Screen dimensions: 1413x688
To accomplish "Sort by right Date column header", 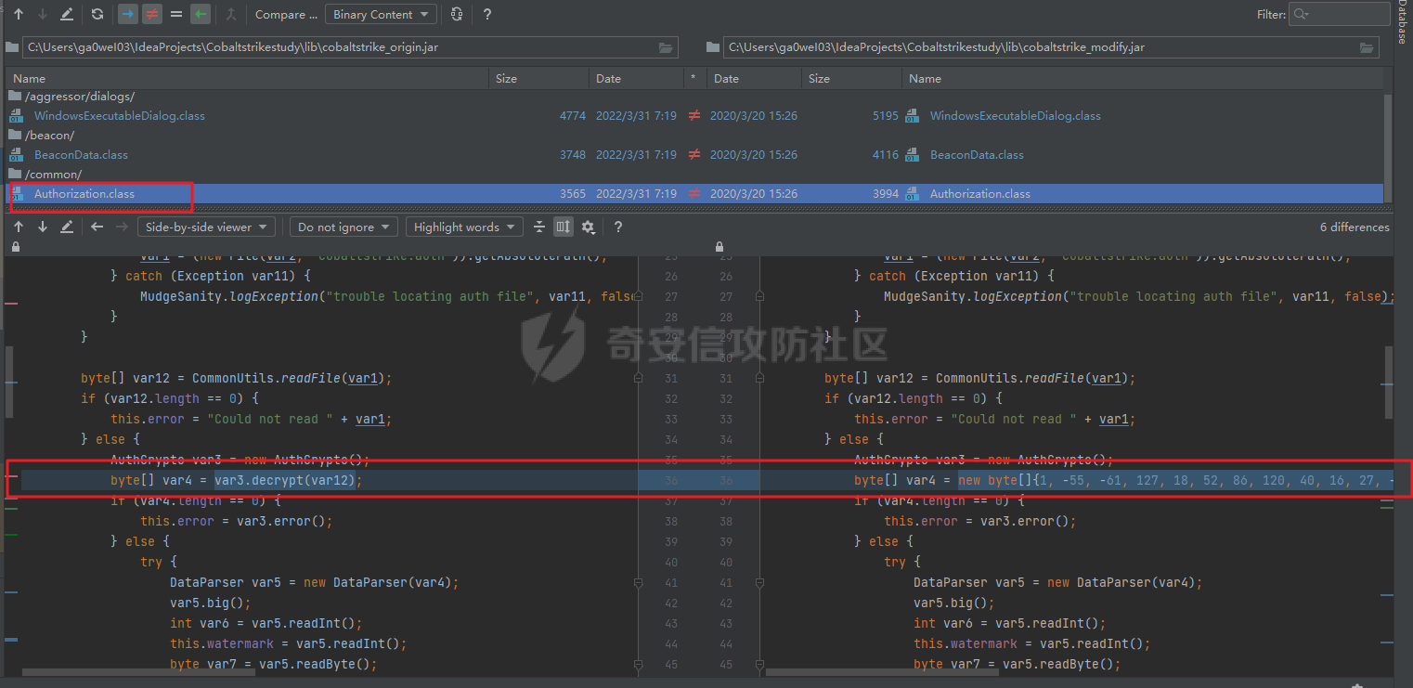I will click(755, 79).
